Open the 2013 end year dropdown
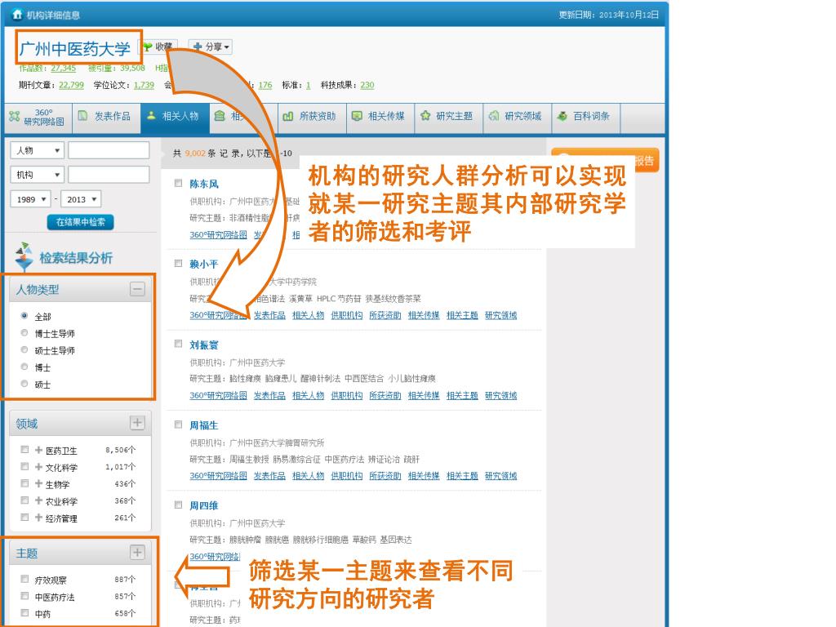This screenshot has width=836, height=627. point(81,199)
